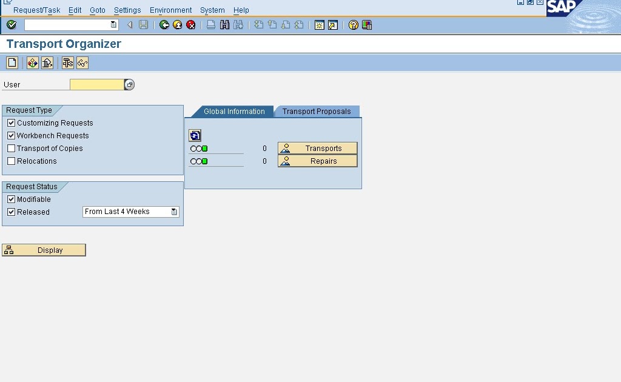Click the Back green arrow icon
This screenshot has width=621, height=382.
pyautogui.click(x=164, y=25)
